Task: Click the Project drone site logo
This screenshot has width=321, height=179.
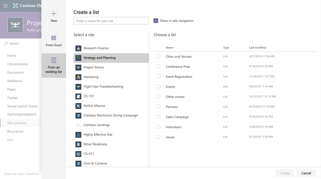Action: (15, 25)
